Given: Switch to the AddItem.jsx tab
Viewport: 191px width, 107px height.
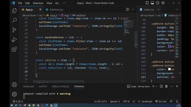Looking at the screenshot, I should tap(56, 10).
